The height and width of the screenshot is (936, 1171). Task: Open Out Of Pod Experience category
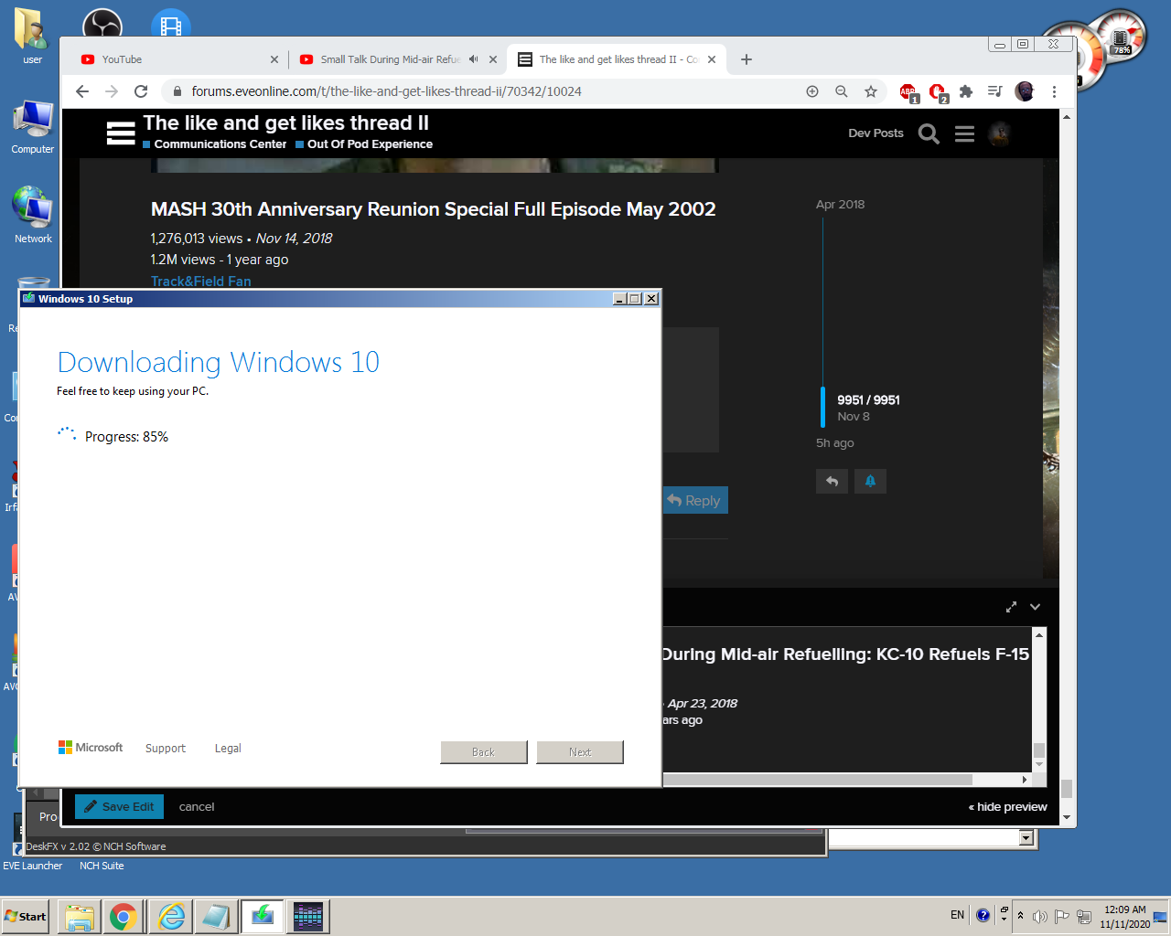point(364,144)
